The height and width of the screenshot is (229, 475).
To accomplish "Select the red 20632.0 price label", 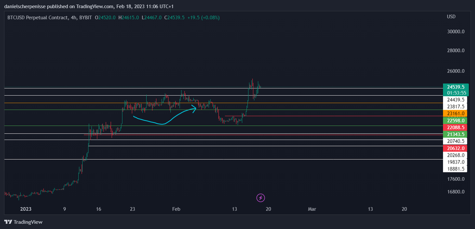I will [456, 148].
